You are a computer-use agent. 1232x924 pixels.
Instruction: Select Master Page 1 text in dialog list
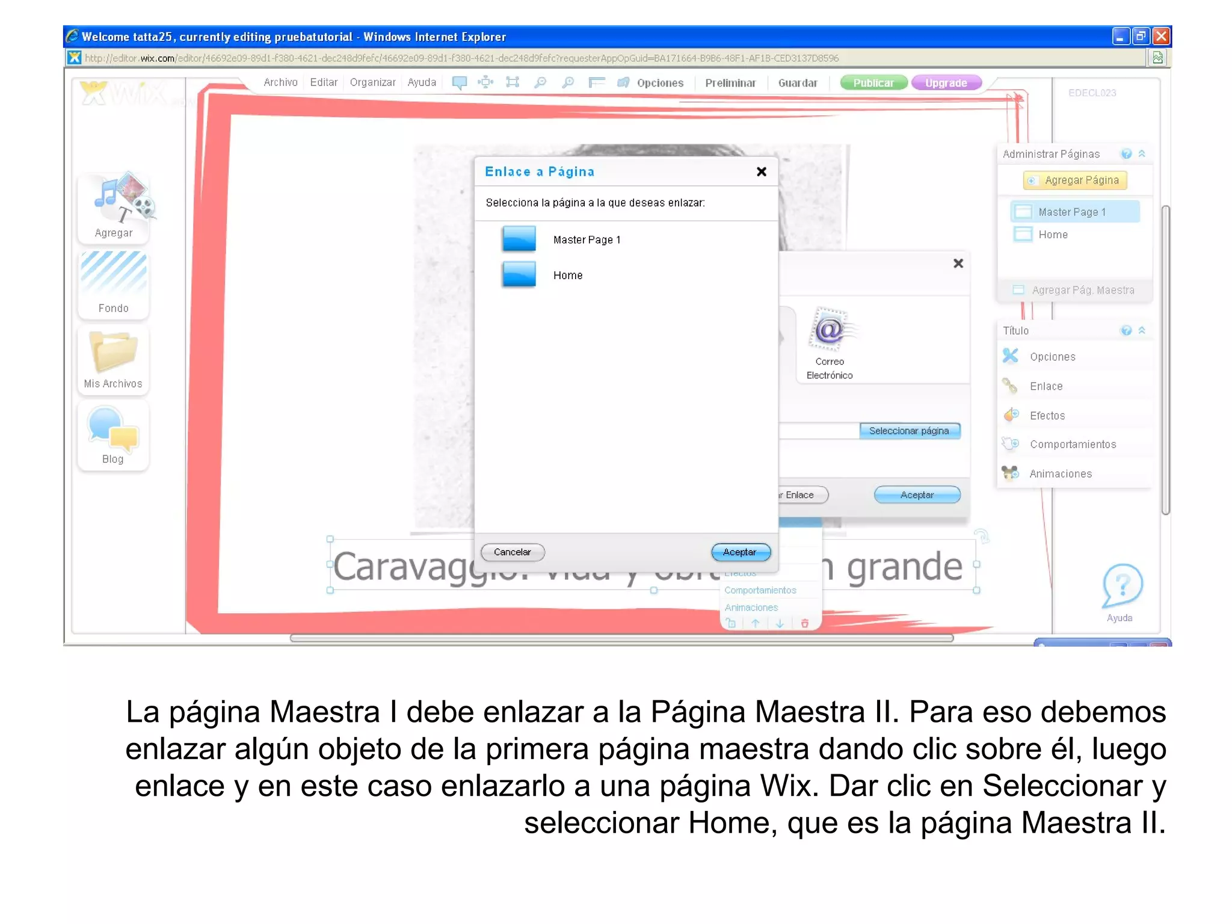(x=587, y=239)
